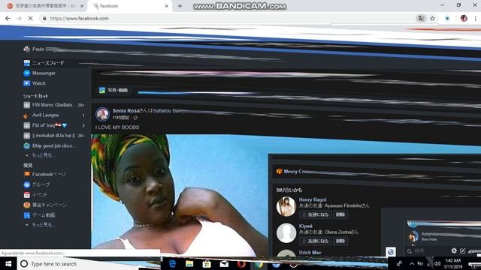Click the 11時間前 post timestamp
The image size is (481, 270).
click(x=121, y=118)
